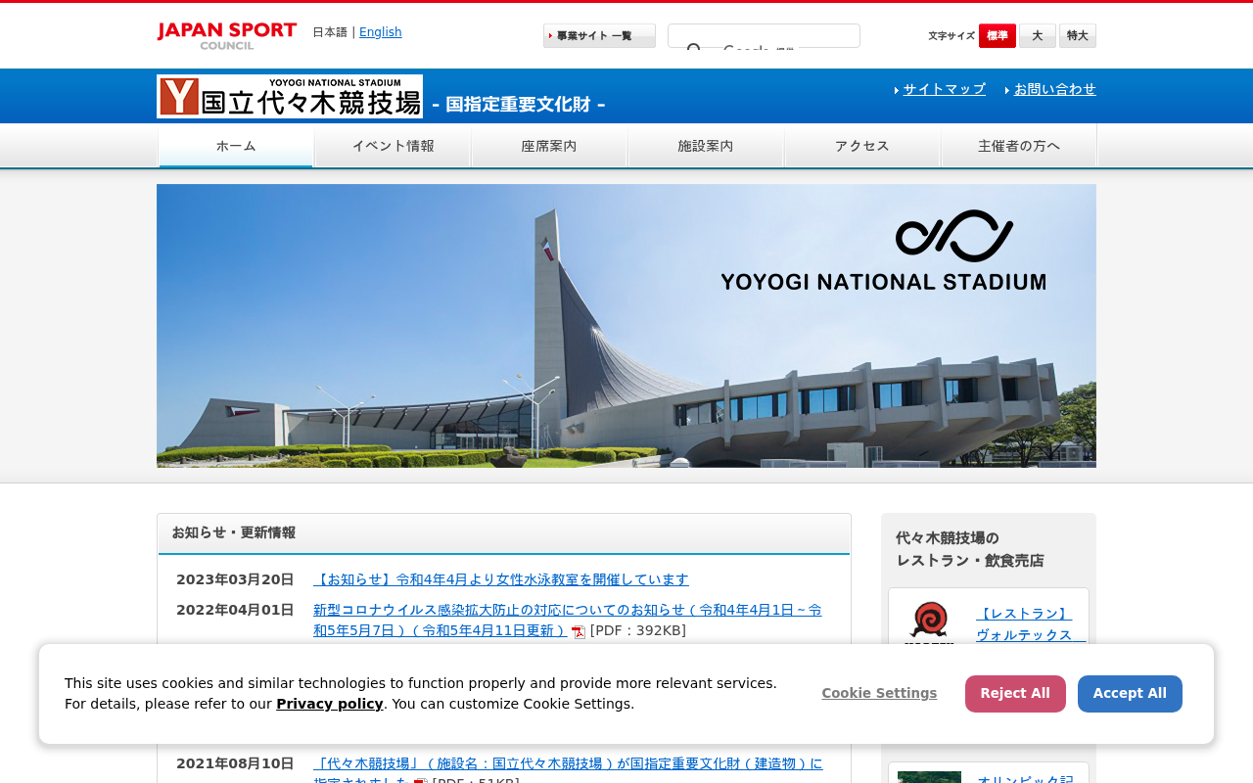This screenshot has width=1253, height=783.
Task: Open the サイトマップ link
Action: pos(944,89)
